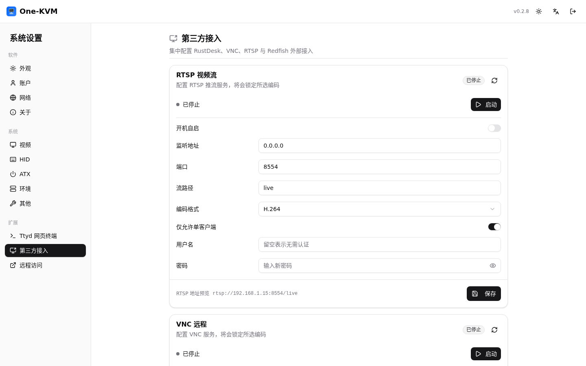The image size is (586, 366).
Task: Click the 流路径 field showing live
Action: coord(380,188)
